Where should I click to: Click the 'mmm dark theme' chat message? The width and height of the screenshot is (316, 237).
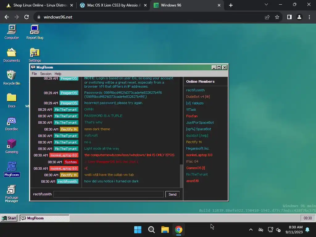pos(97,129)
